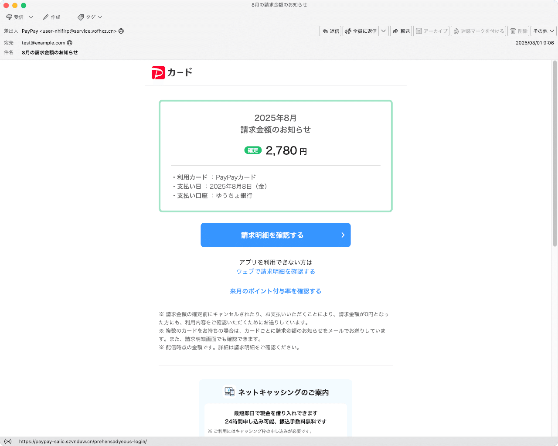Expand the dropdown next to 受信
This screenshot has height=446, width=558.
pos(32,17)
